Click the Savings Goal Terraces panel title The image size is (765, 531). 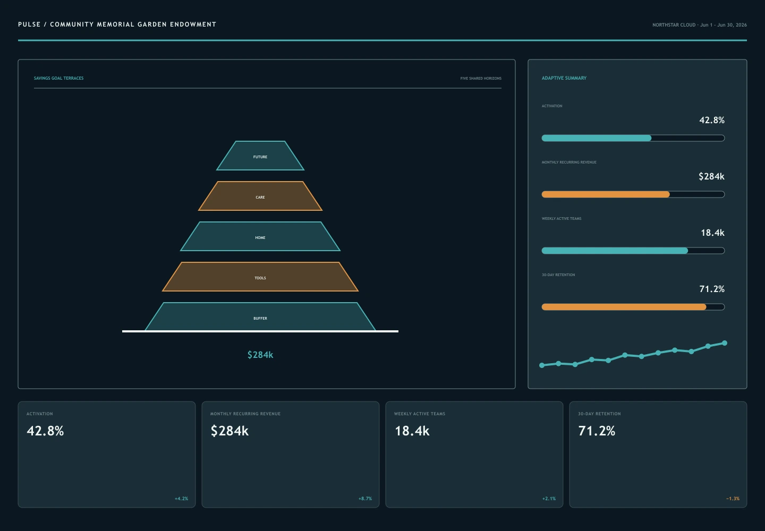58,78
